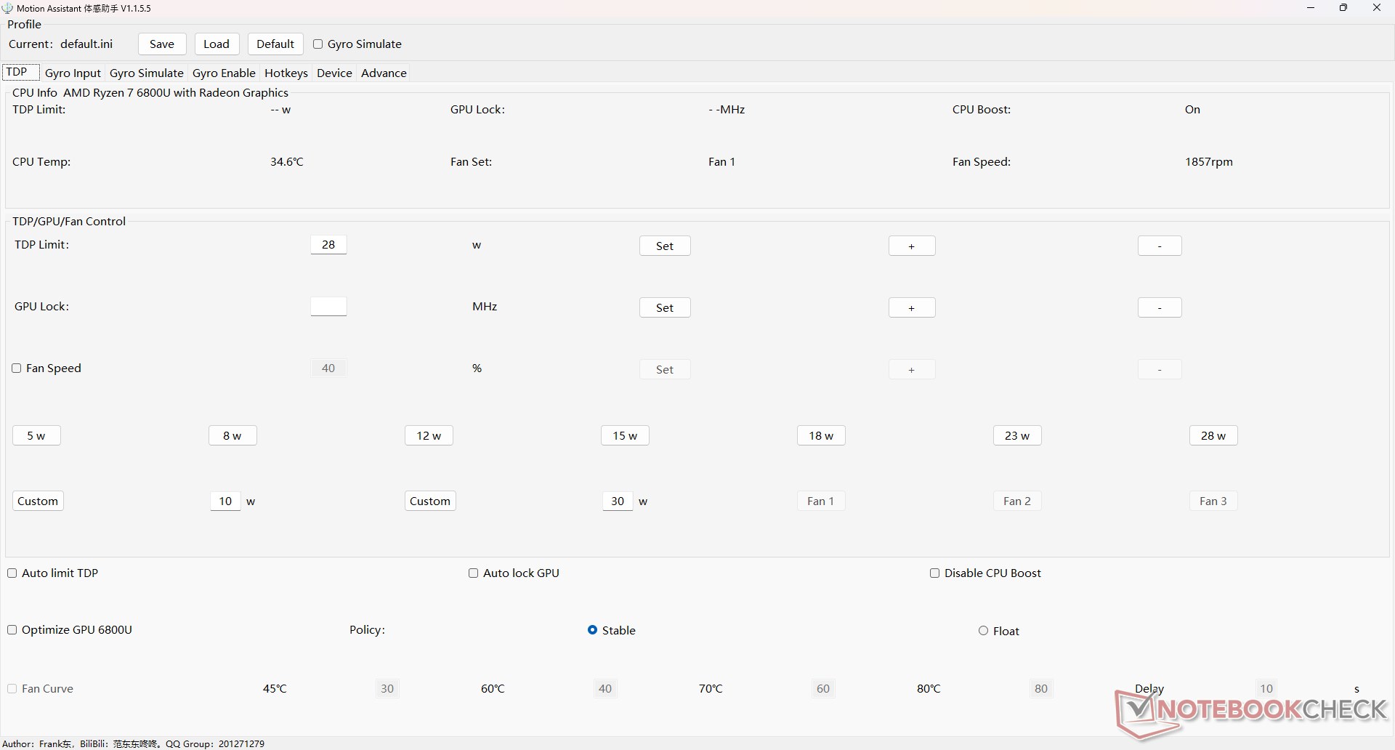Enable Auto limit TDP

coord(12,573)
